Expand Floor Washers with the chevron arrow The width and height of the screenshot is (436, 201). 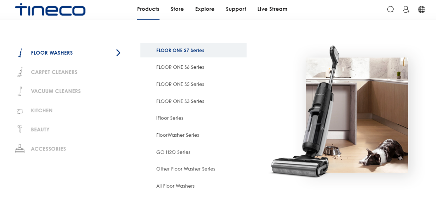point(118,53)
